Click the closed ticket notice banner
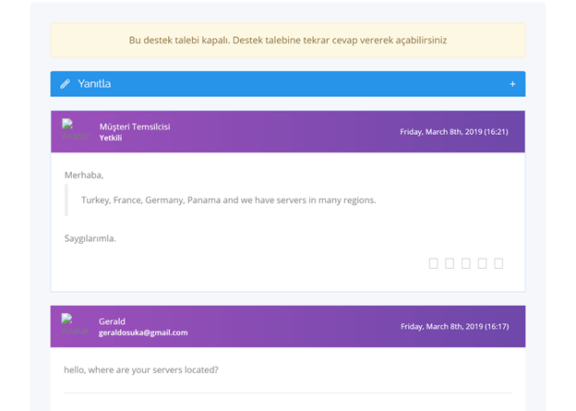576x411 pixels. (288, 40)
